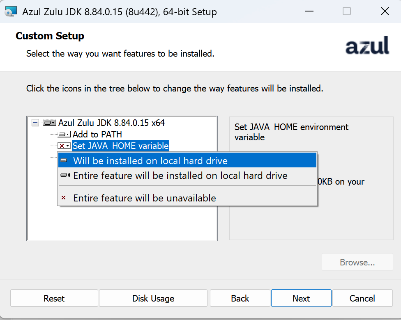Collapse the Azul Zulu JDK tree node

point(35,123)
